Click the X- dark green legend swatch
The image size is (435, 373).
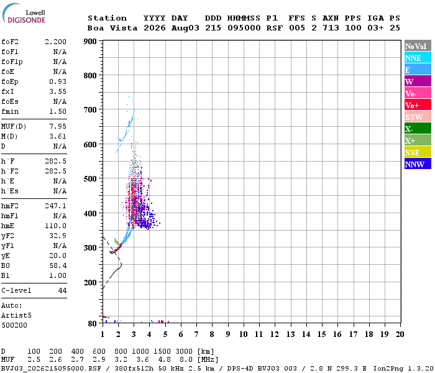(418, 129)
